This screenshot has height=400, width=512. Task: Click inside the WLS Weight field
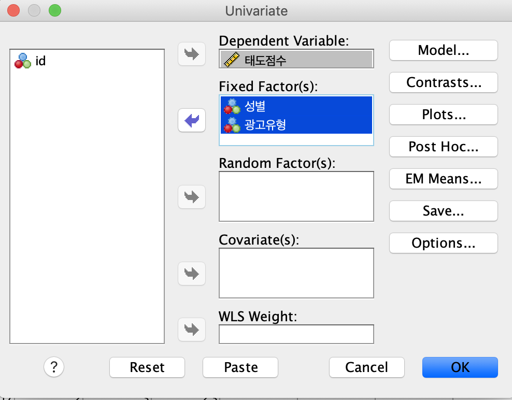point(296,334)
